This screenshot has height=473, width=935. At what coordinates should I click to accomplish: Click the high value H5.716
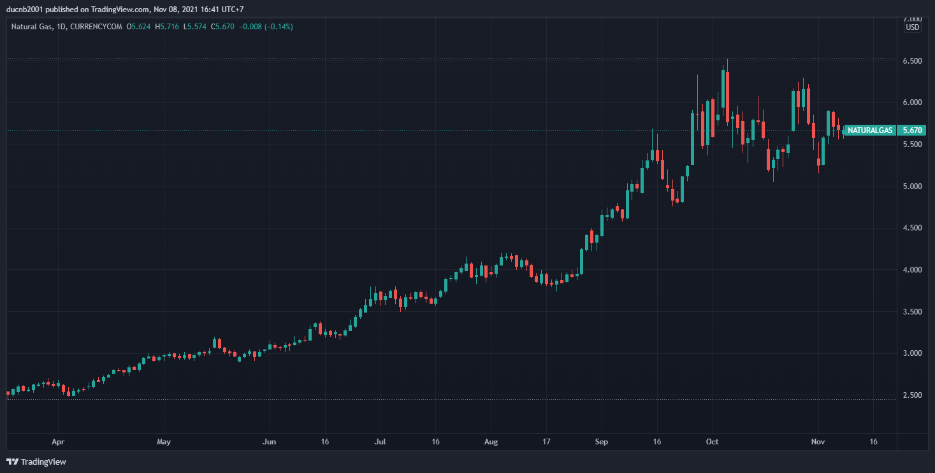(x=167, y=27)
